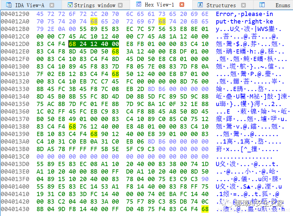
Task: Select address 004012C0 row
Action: pos(15,36)
